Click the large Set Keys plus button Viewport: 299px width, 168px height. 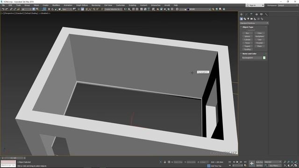click(252, 163)
